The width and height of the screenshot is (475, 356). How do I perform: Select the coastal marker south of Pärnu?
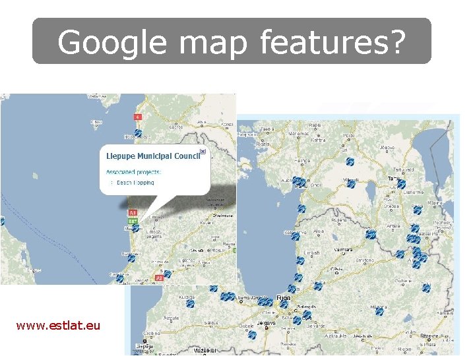[301, 208]
